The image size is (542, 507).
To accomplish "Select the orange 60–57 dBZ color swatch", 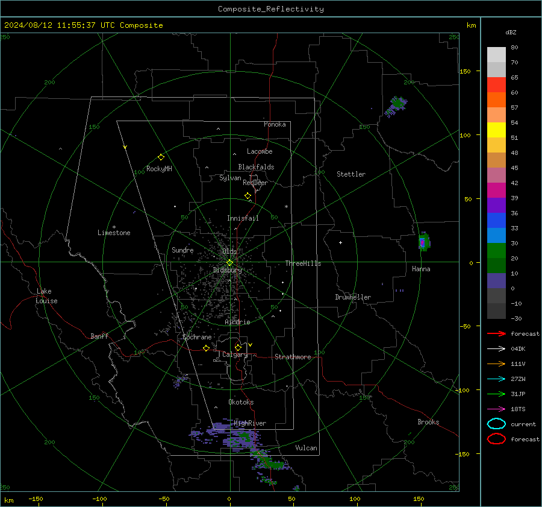I will 496,100.
